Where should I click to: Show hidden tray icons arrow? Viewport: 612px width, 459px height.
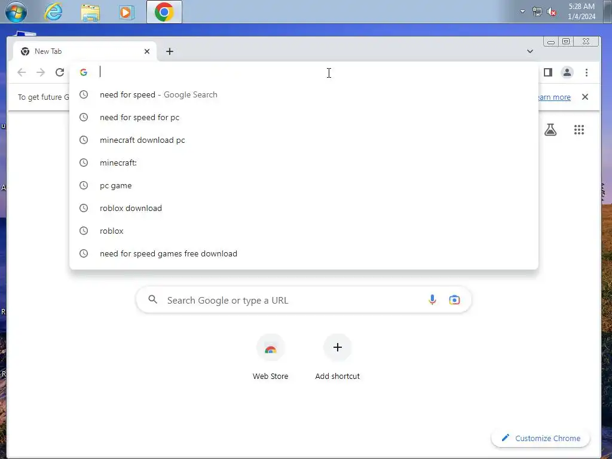[x=522, y=12]
